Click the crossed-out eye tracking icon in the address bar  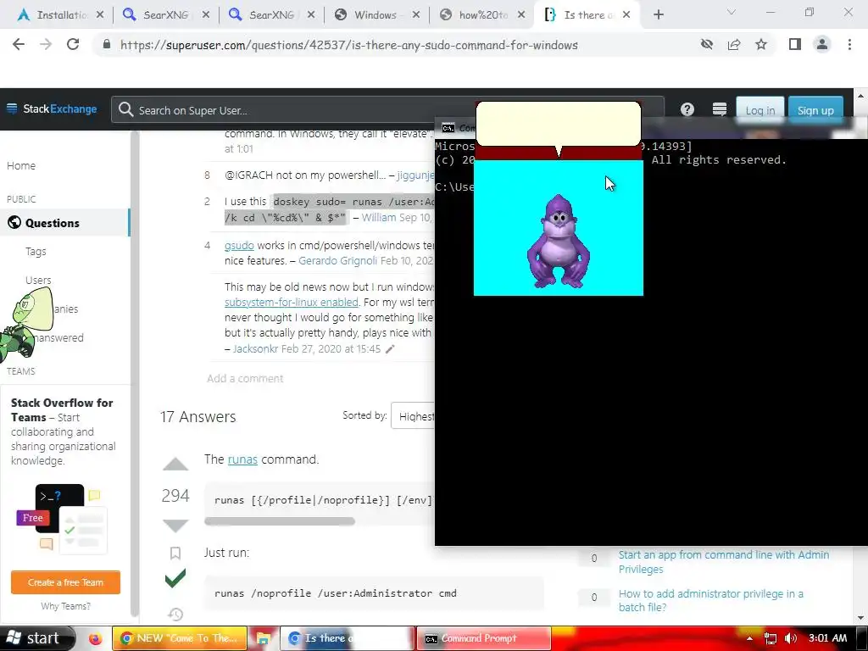coord(706,44)
